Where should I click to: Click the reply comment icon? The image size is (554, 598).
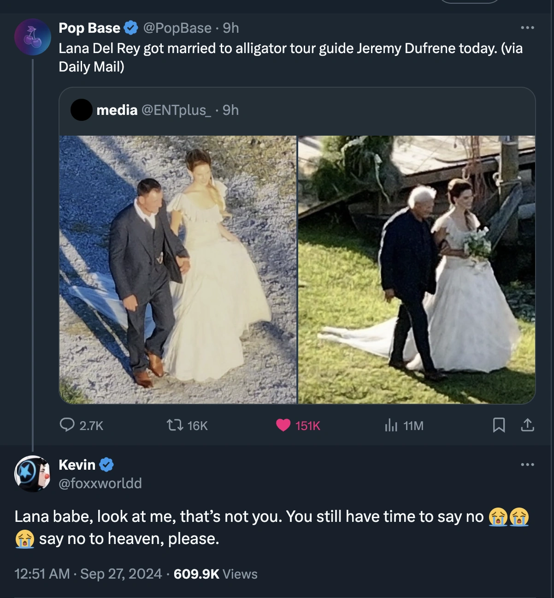coord(67,425)
